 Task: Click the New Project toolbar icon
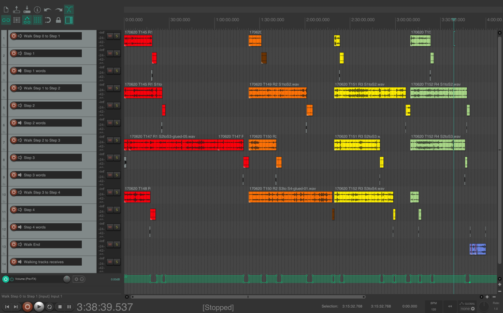coord(6,9)
